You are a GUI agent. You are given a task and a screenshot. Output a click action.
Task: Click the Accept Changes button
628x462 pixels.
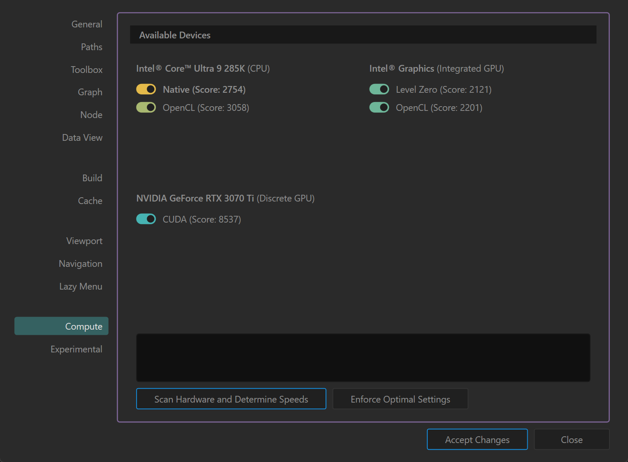pyautogui.click(x=477, y=440)
